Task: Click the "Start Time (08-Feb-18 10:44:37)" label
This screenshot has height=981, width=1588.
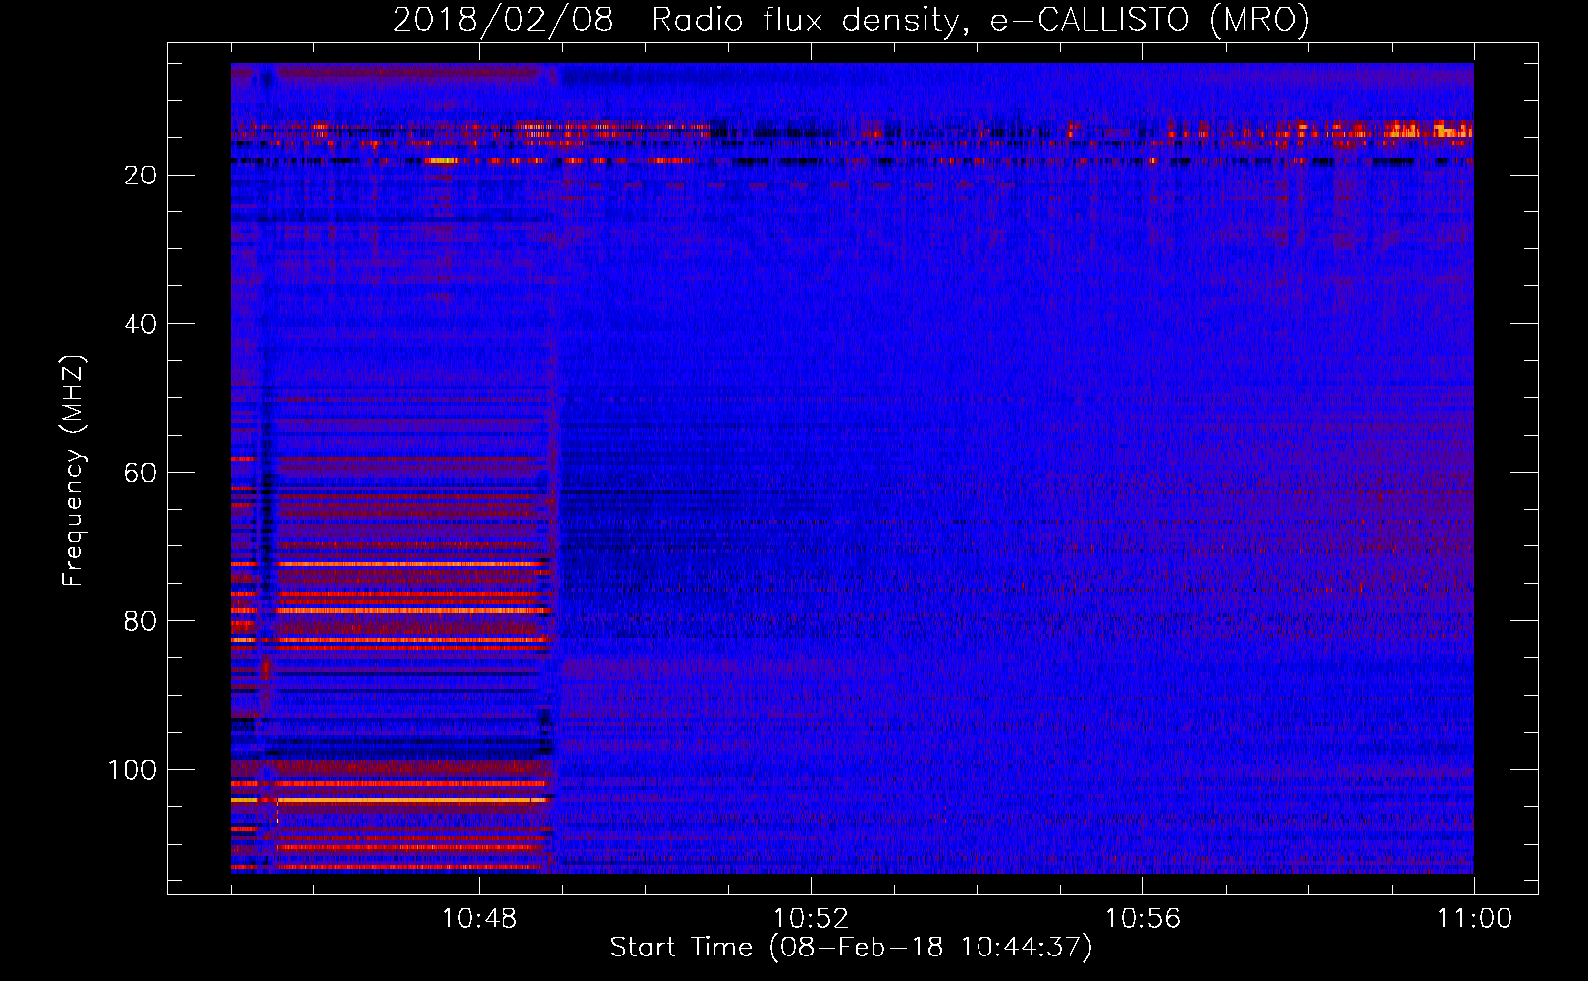Action: [x=851, y=948]
